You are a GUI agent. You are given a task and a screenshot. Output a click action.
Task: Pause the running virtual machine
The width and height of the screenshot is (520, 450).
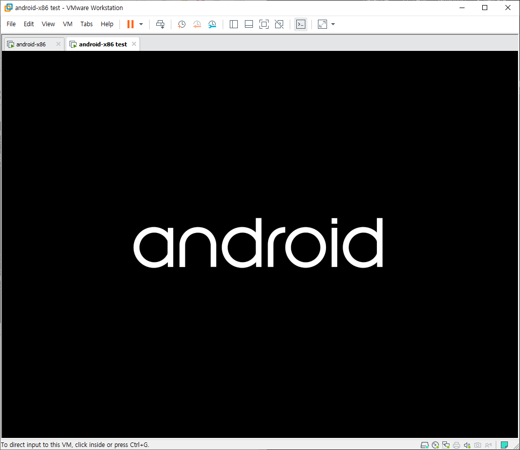pos(131,24)
